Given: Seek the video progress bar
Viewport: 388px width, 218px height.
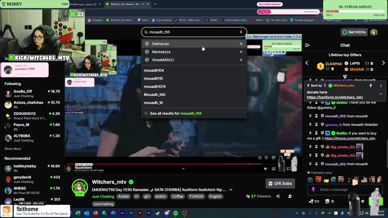Looking at the screenshot, I should [x=183, y=164].
